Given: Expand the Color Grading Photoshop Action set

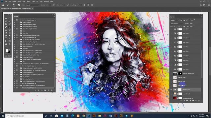Looking at the screenshot, I should (19, 42).
